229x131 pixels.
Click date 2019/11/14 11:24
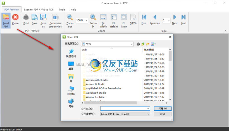point(154,84)
